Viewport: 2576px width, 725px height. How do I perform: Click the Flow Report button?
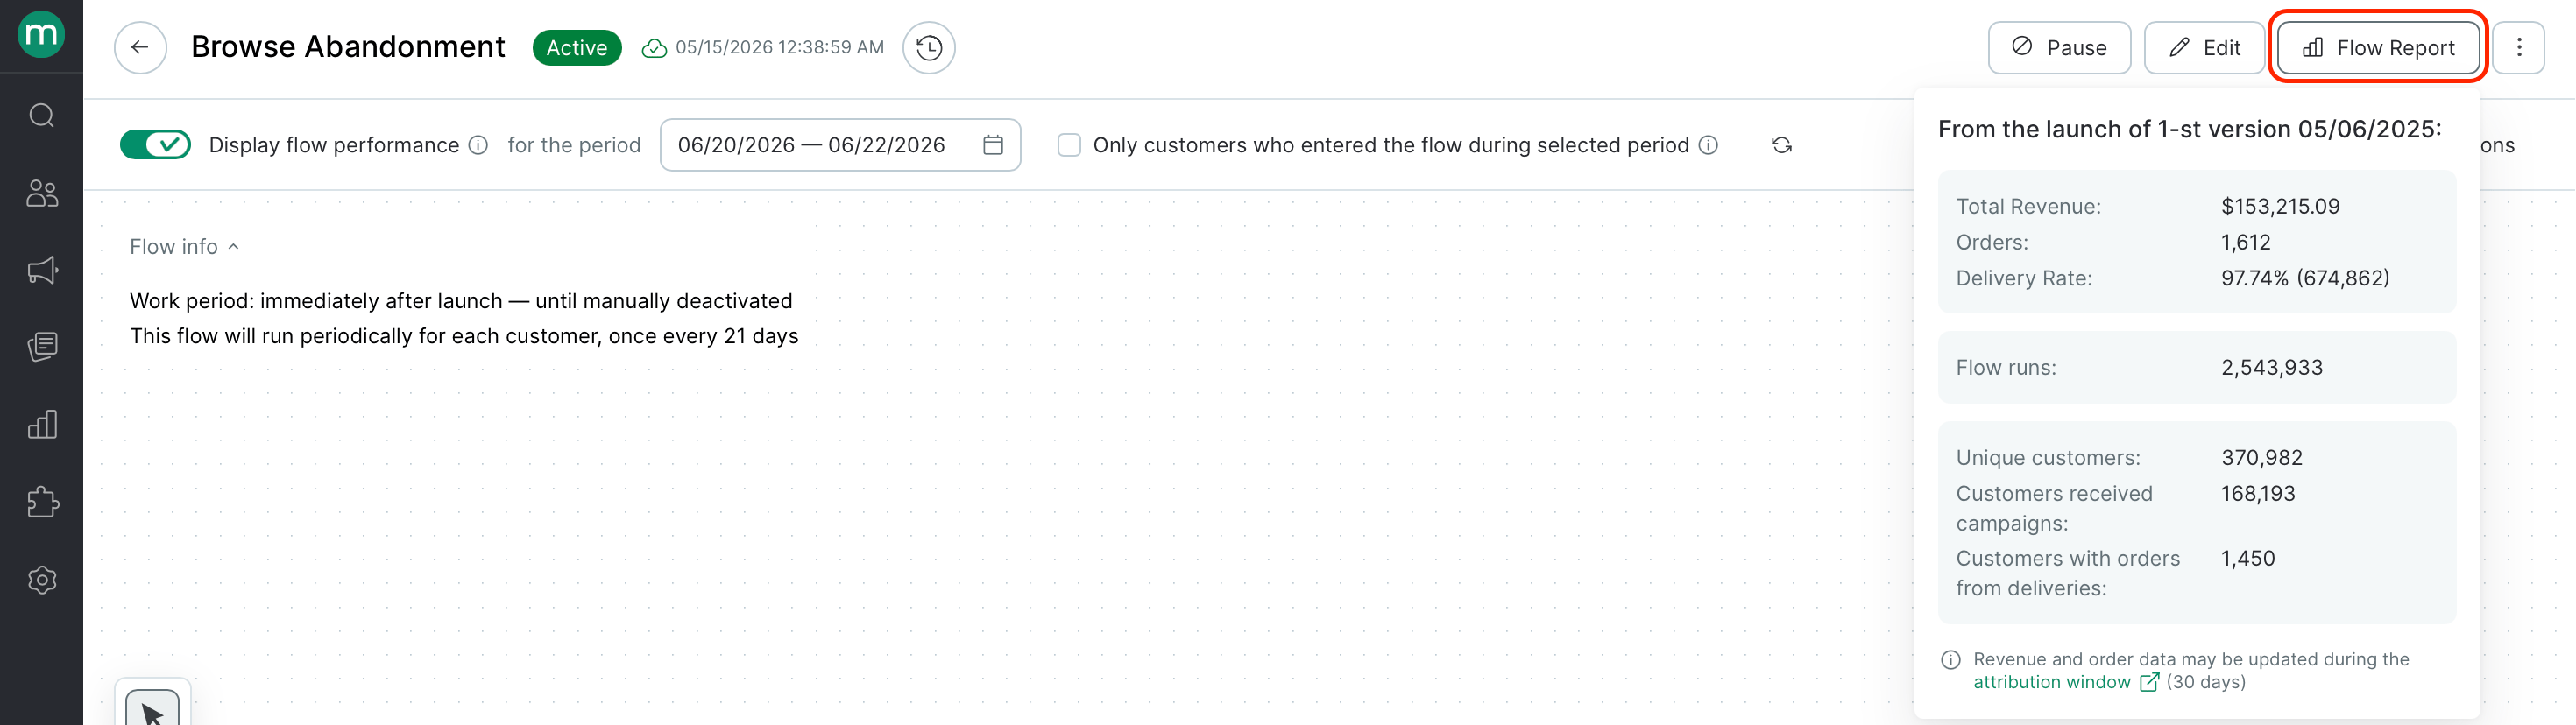click(x=2378, y=47)
